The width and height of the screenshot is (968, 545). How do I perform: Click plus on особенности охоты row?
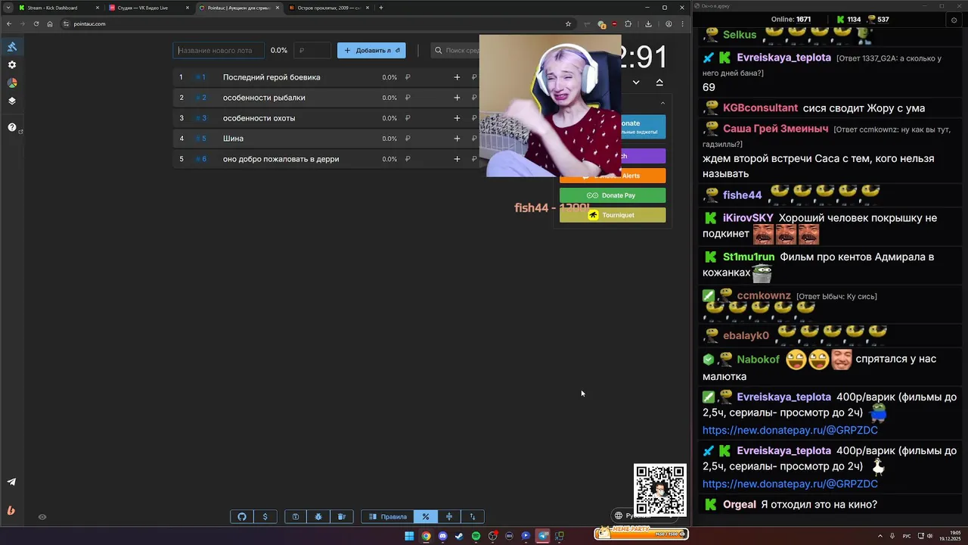pyautogui.click(x=457, y=118)
